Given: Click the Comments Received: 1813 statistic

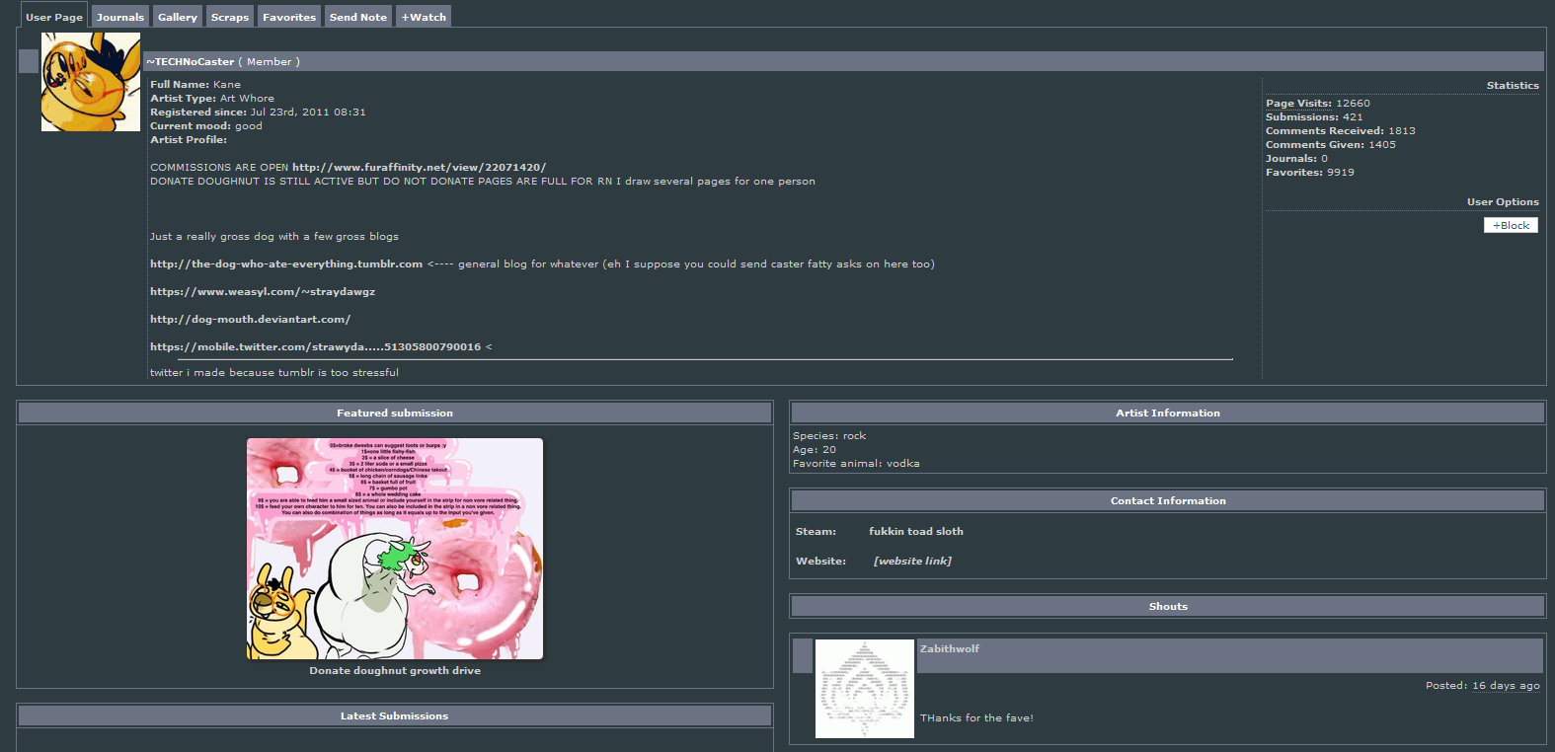Looking at the screenshot, I should (x=1341, y=131).
